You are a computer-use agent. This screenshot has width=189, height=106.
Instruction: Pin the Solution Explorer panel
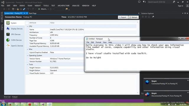185,13
